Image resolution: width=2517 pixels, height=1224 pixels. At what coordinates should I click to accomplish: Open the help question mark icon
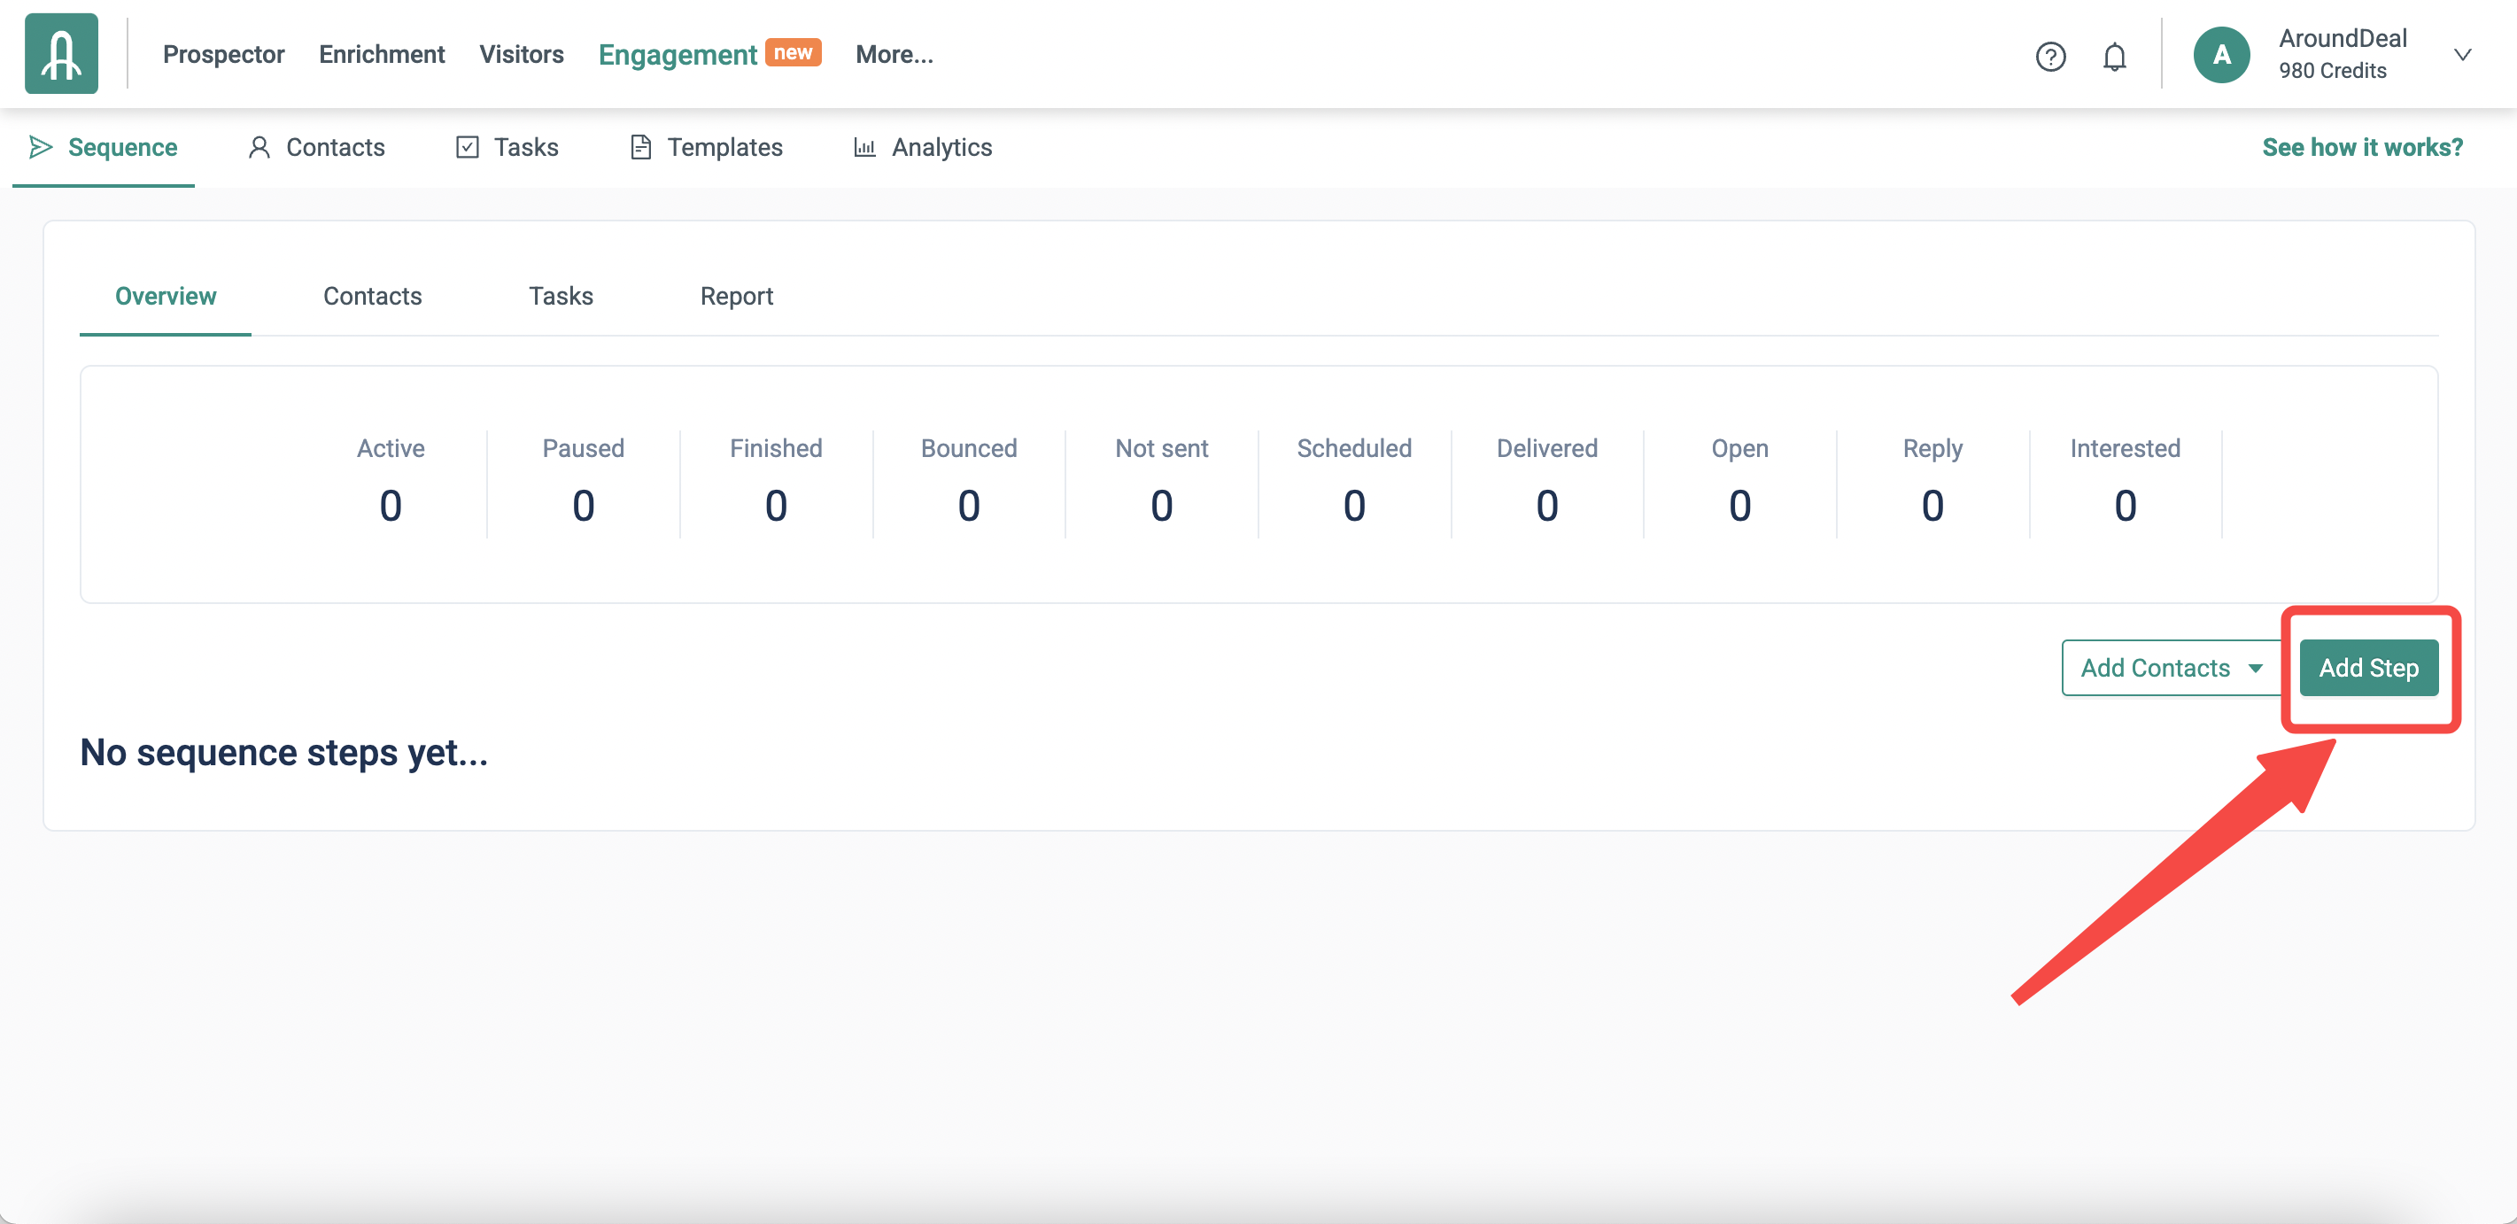2050,57
